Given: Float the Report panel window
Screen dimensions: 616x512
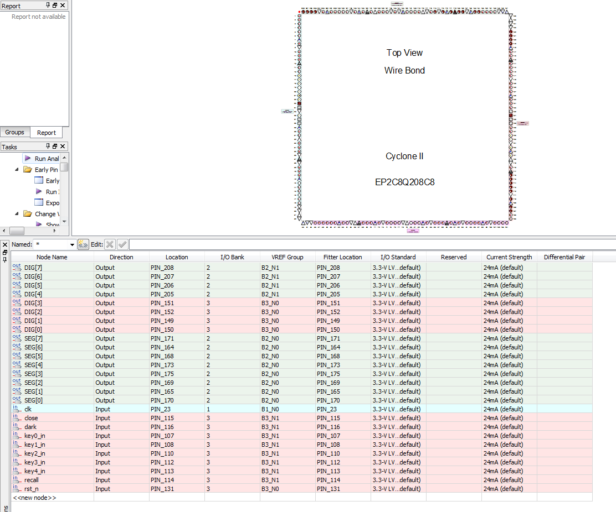Looking at the screenshot, I should 55,5.
